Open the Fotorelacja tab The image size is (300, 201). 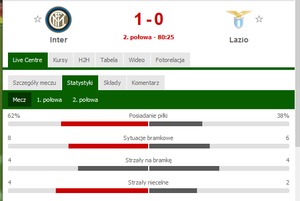tap(170, 60)
